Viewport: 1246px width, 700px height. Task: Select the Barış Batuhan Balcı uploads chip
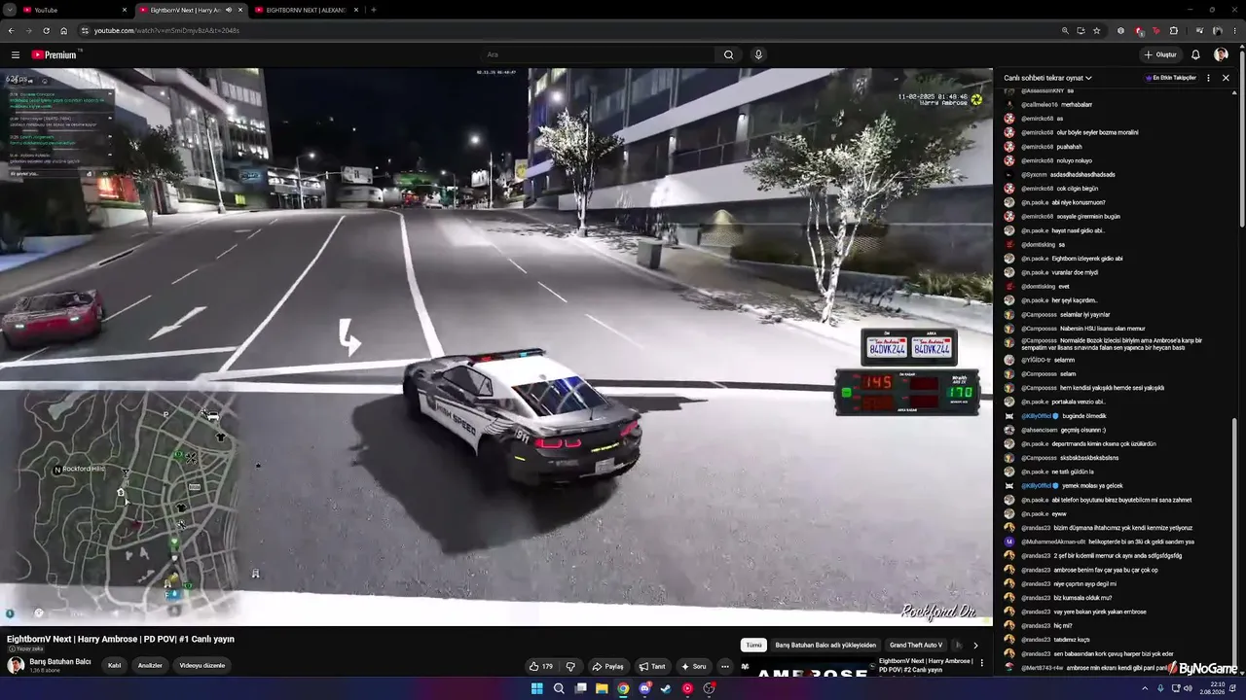click(825, 645)
